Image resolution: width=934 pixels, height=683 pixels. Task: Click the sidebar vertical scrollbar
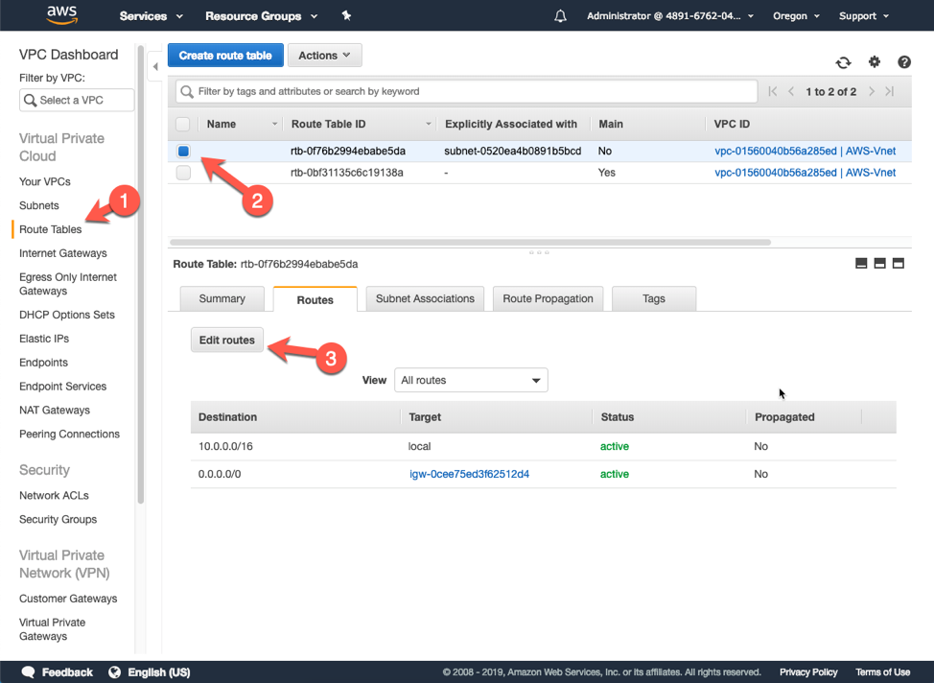(x=141, y=274)
